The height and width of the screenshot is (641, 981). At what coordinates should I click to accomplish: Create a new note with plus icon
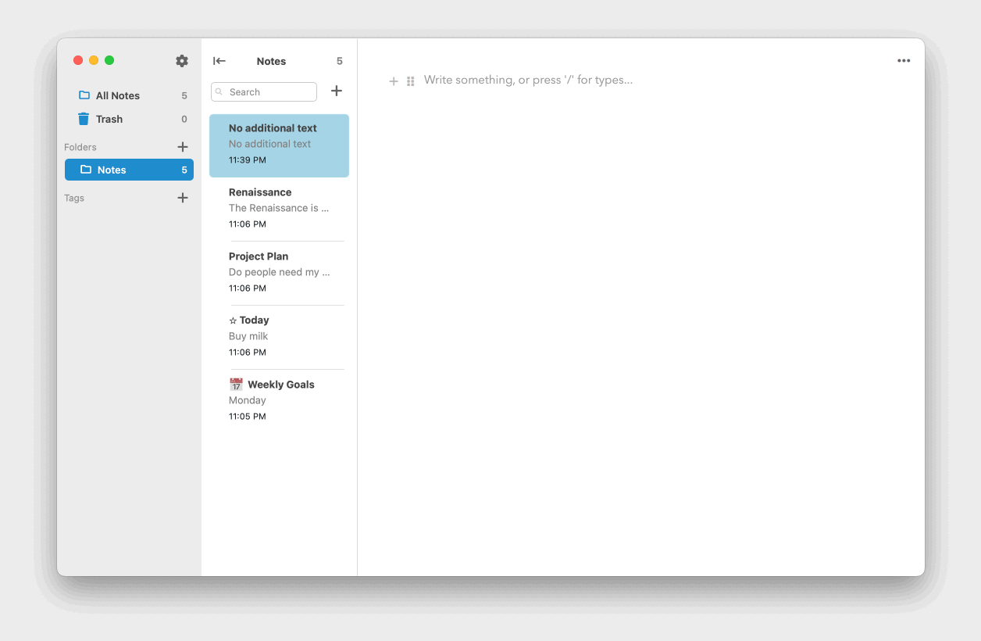(x=336, y=91)
